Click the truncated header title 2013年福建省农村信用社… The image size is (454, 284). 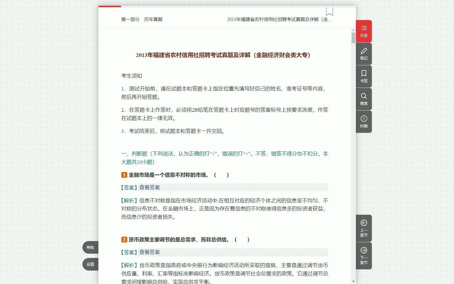point(280,19)
